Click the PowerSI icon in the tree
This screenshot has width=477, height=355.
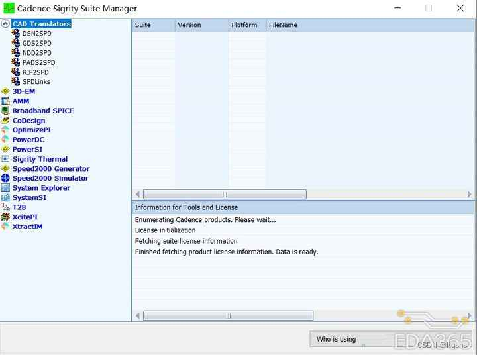(x=5, y=150)
